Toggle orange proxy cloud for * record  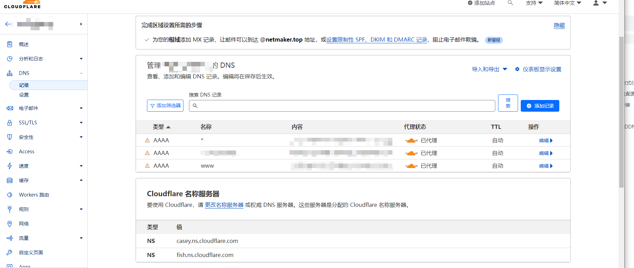[x=411, y=141]
